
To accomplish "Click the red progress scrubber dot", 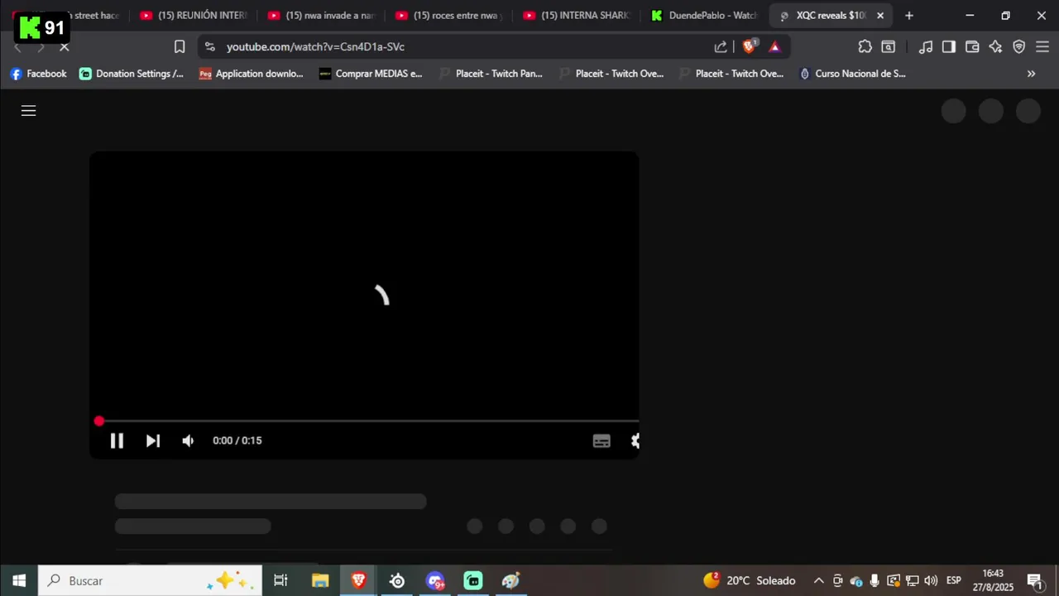I will (x=99, y=421).
